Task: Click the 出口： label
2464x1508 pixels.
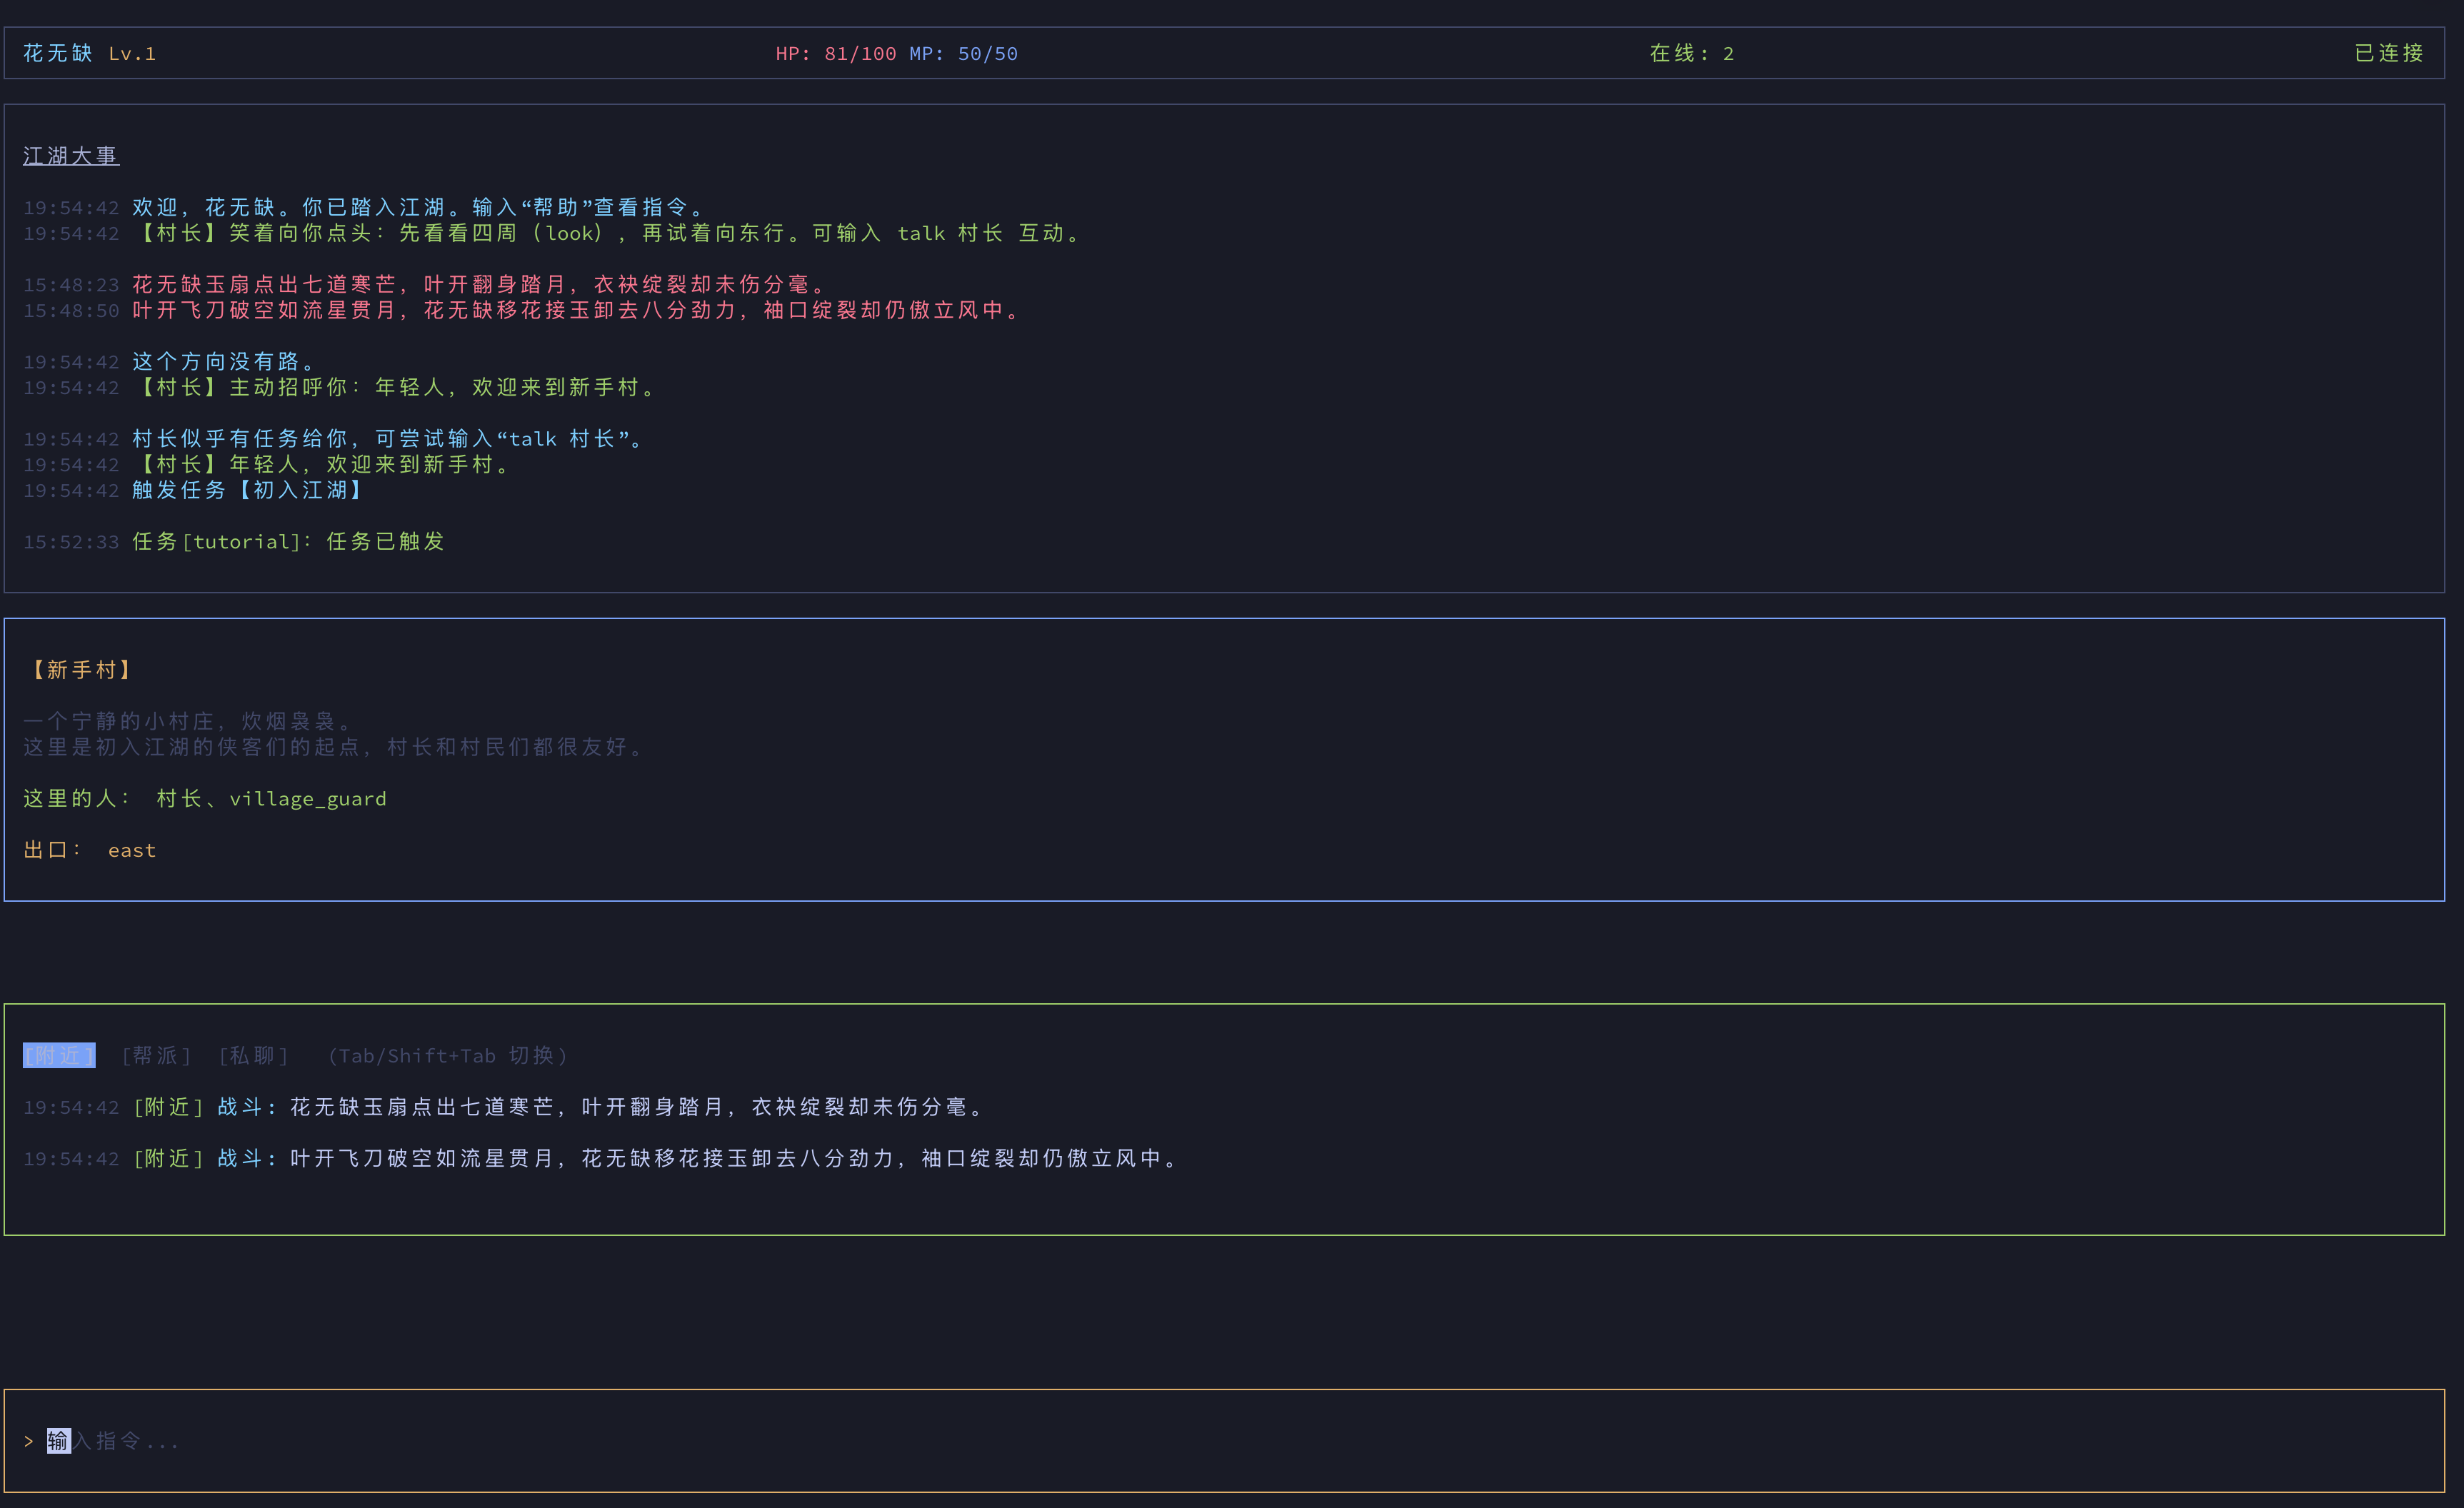Action: (x=53, y=850)
